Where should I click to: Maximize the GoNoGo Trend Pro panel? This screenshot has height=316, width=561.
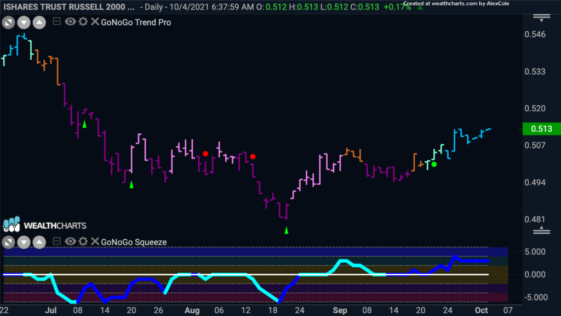[8, 22]
